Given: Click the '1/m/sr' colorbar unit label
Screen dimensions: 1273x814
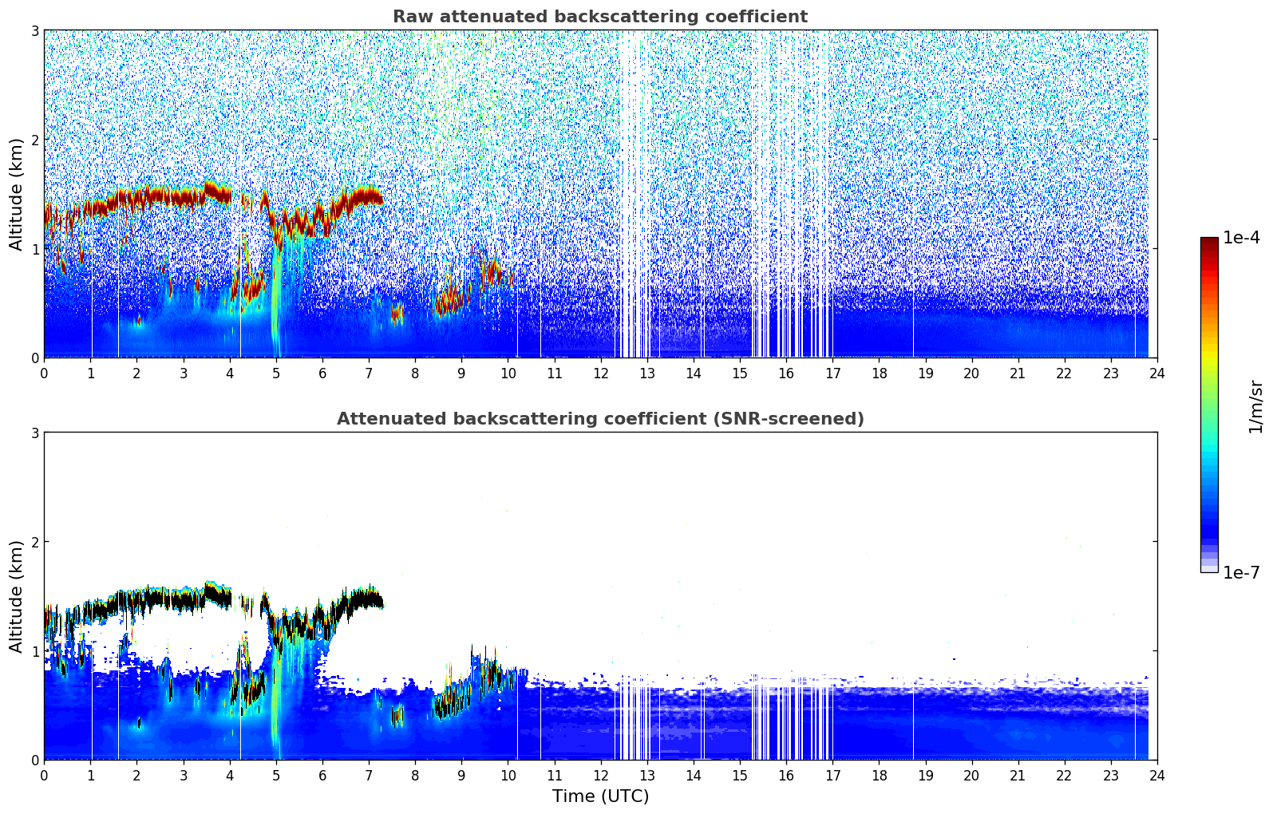Looking at the screenshot, I should tap(1255, 407).
